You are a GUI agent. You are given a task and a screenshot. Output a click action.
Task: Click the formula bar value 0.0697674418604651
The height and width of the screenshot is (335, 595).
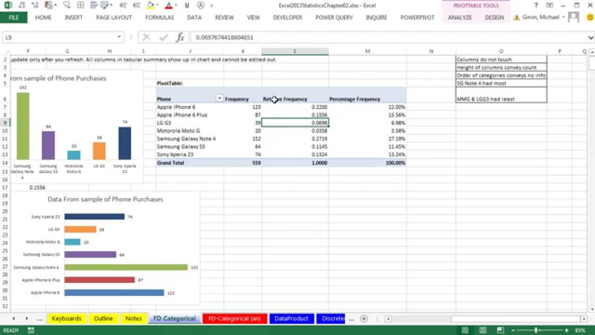[225, 37]
